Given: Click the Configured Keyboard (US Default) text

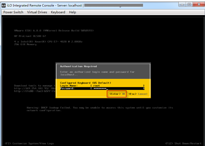Looking at the screenshot, I should (86, 83).
